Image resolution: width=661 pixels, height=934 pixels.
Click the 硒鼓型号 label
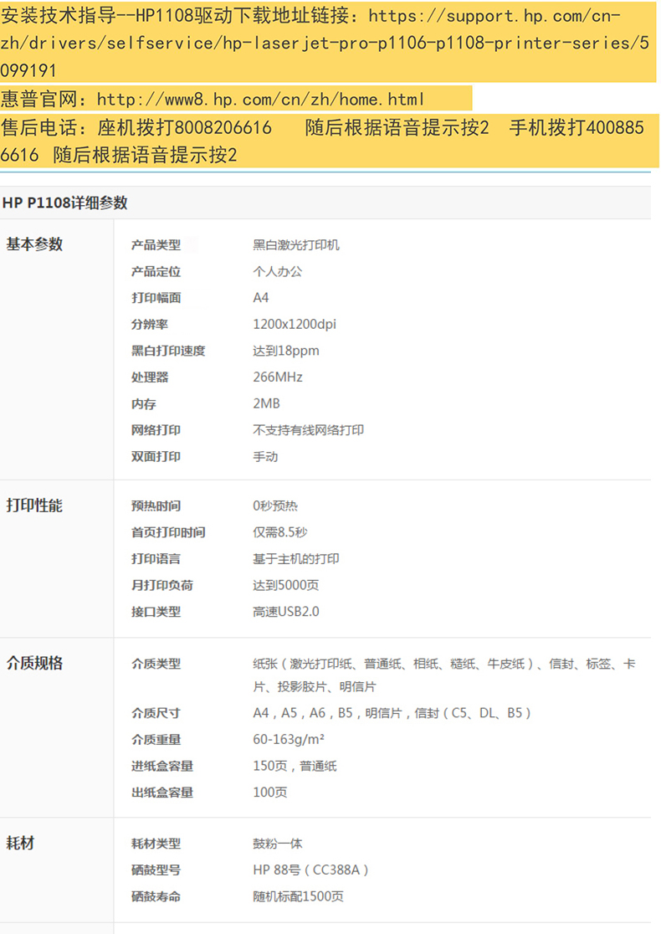point(156,870)
